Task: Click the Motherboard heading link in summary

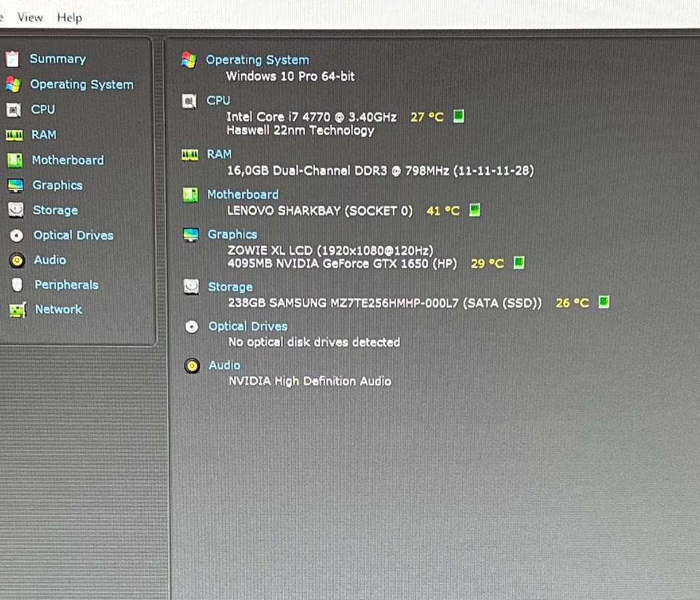Action: (243, 194)
